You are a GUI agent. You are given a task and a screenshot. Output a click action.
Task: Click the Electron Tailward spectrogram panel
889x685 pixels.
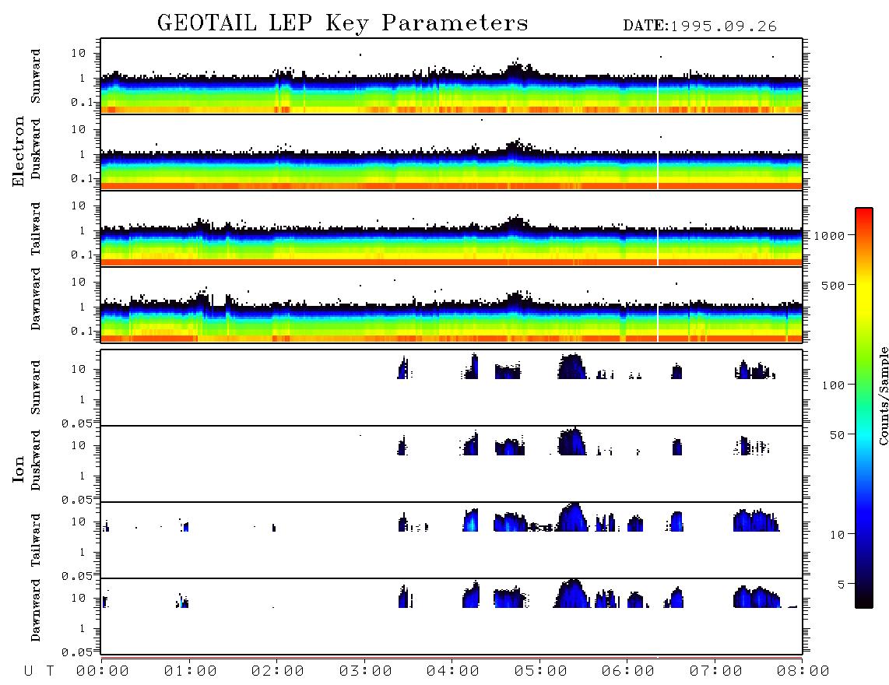[452, 229]
